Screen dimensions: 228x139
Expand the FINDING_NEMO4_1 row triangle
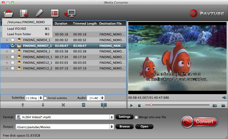[x=7, y=40]
